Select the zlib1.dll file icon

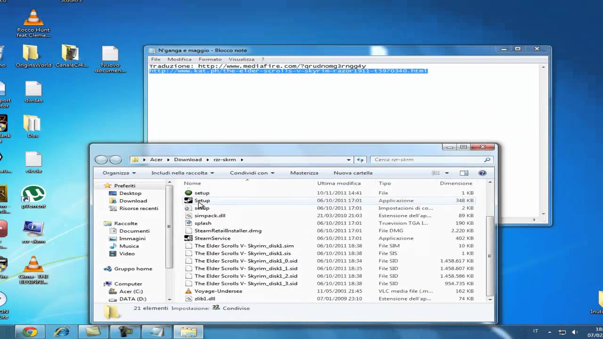tap(188, 299)
